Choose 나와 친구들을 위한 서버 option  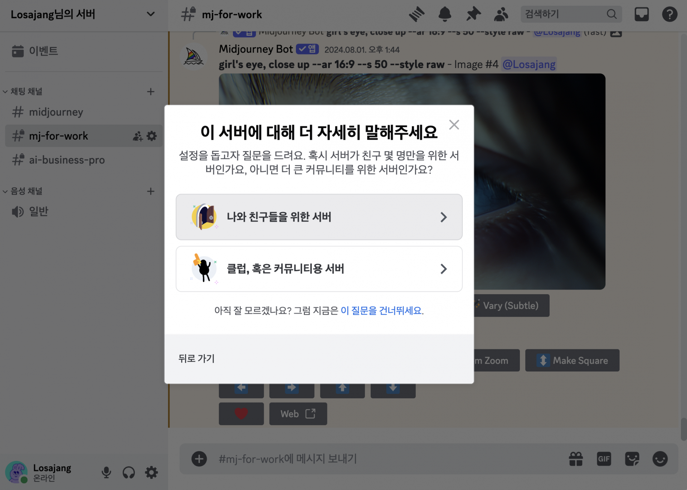pos(319,217)
